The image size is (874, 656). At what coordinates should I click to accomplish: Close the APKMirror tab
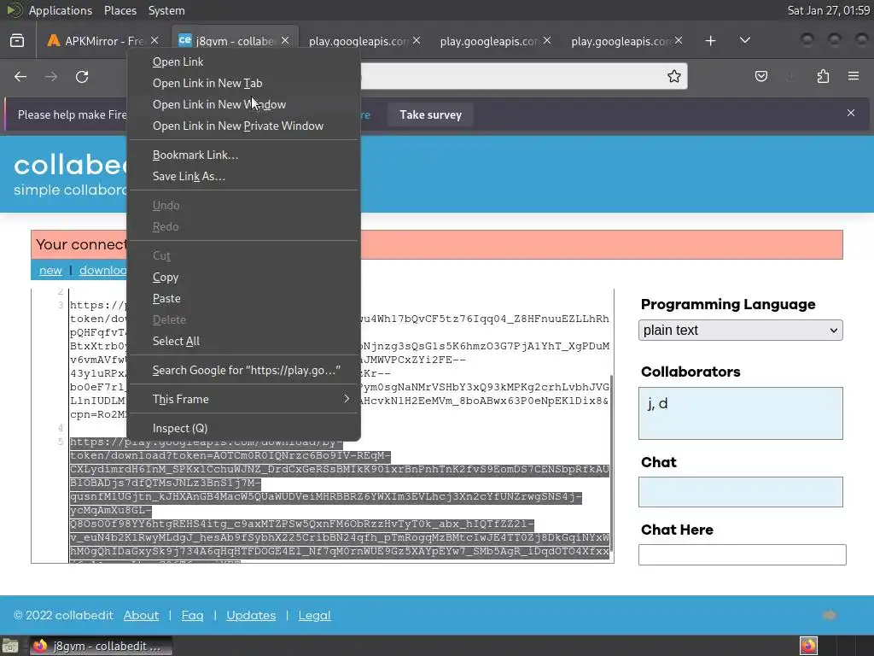(x=154, y=40)
